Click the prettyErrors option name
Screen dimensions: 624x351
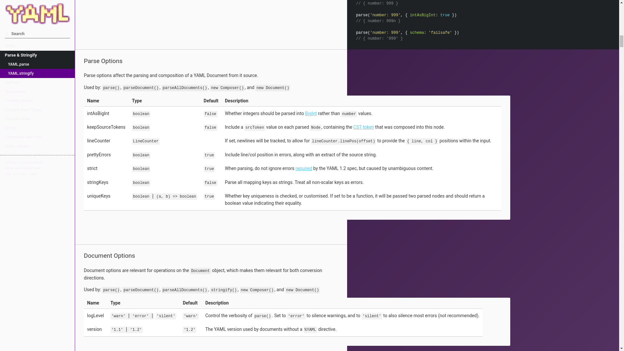point(99,155)
